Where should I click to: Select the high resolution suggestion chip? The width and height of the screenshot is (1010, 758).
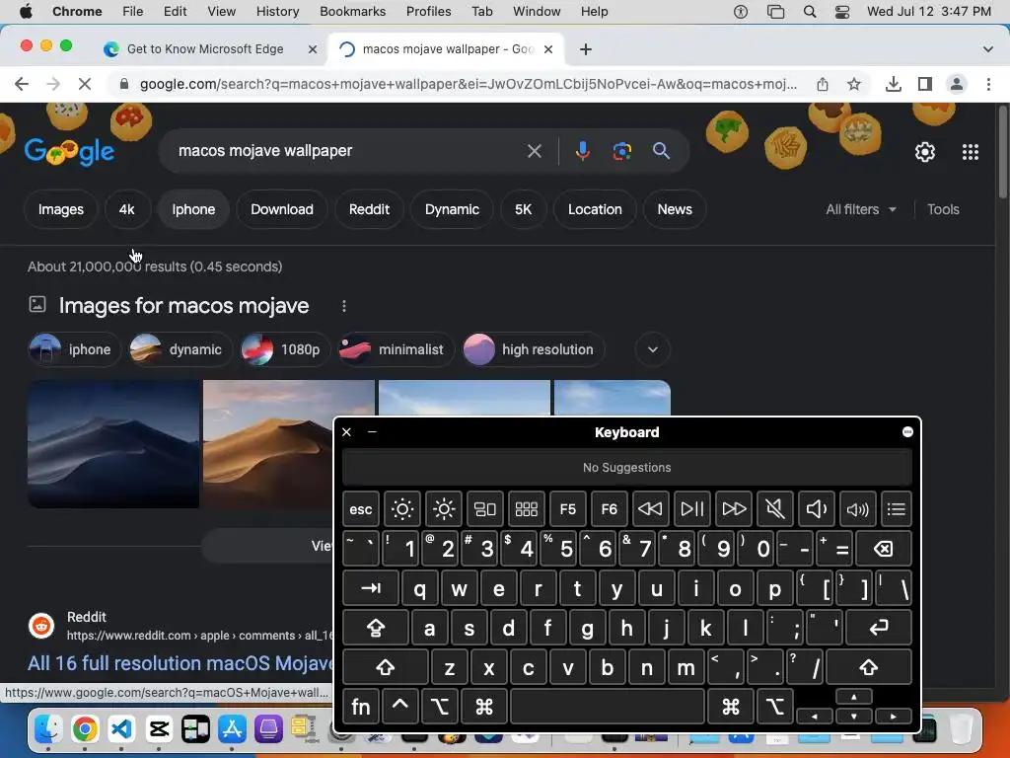click(533, 349)
